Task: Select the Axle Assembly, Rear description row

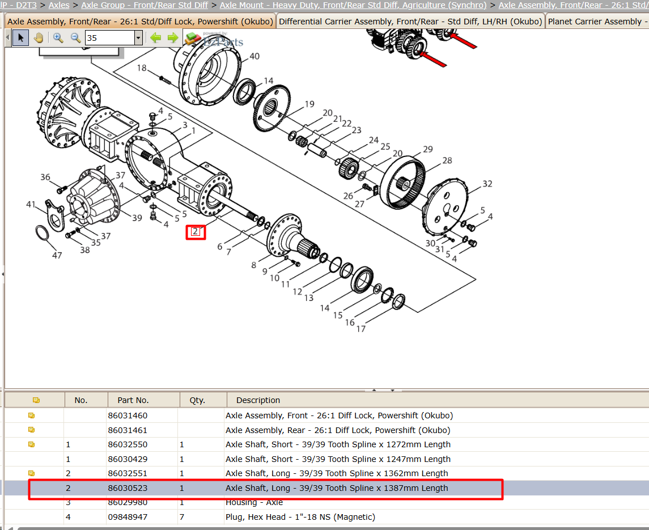Action: coord(338,430)
